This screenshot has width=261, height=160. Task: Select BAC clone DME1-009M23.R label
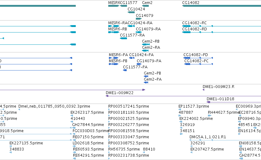(x=218, y=87)
